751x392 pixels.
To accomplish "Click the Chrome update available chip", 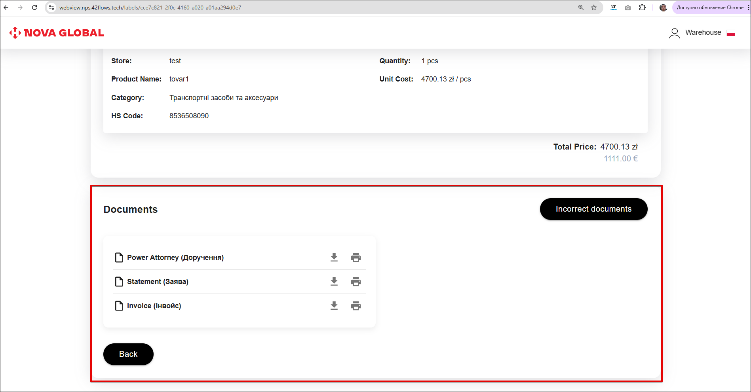I will click(x=710, y=8).
